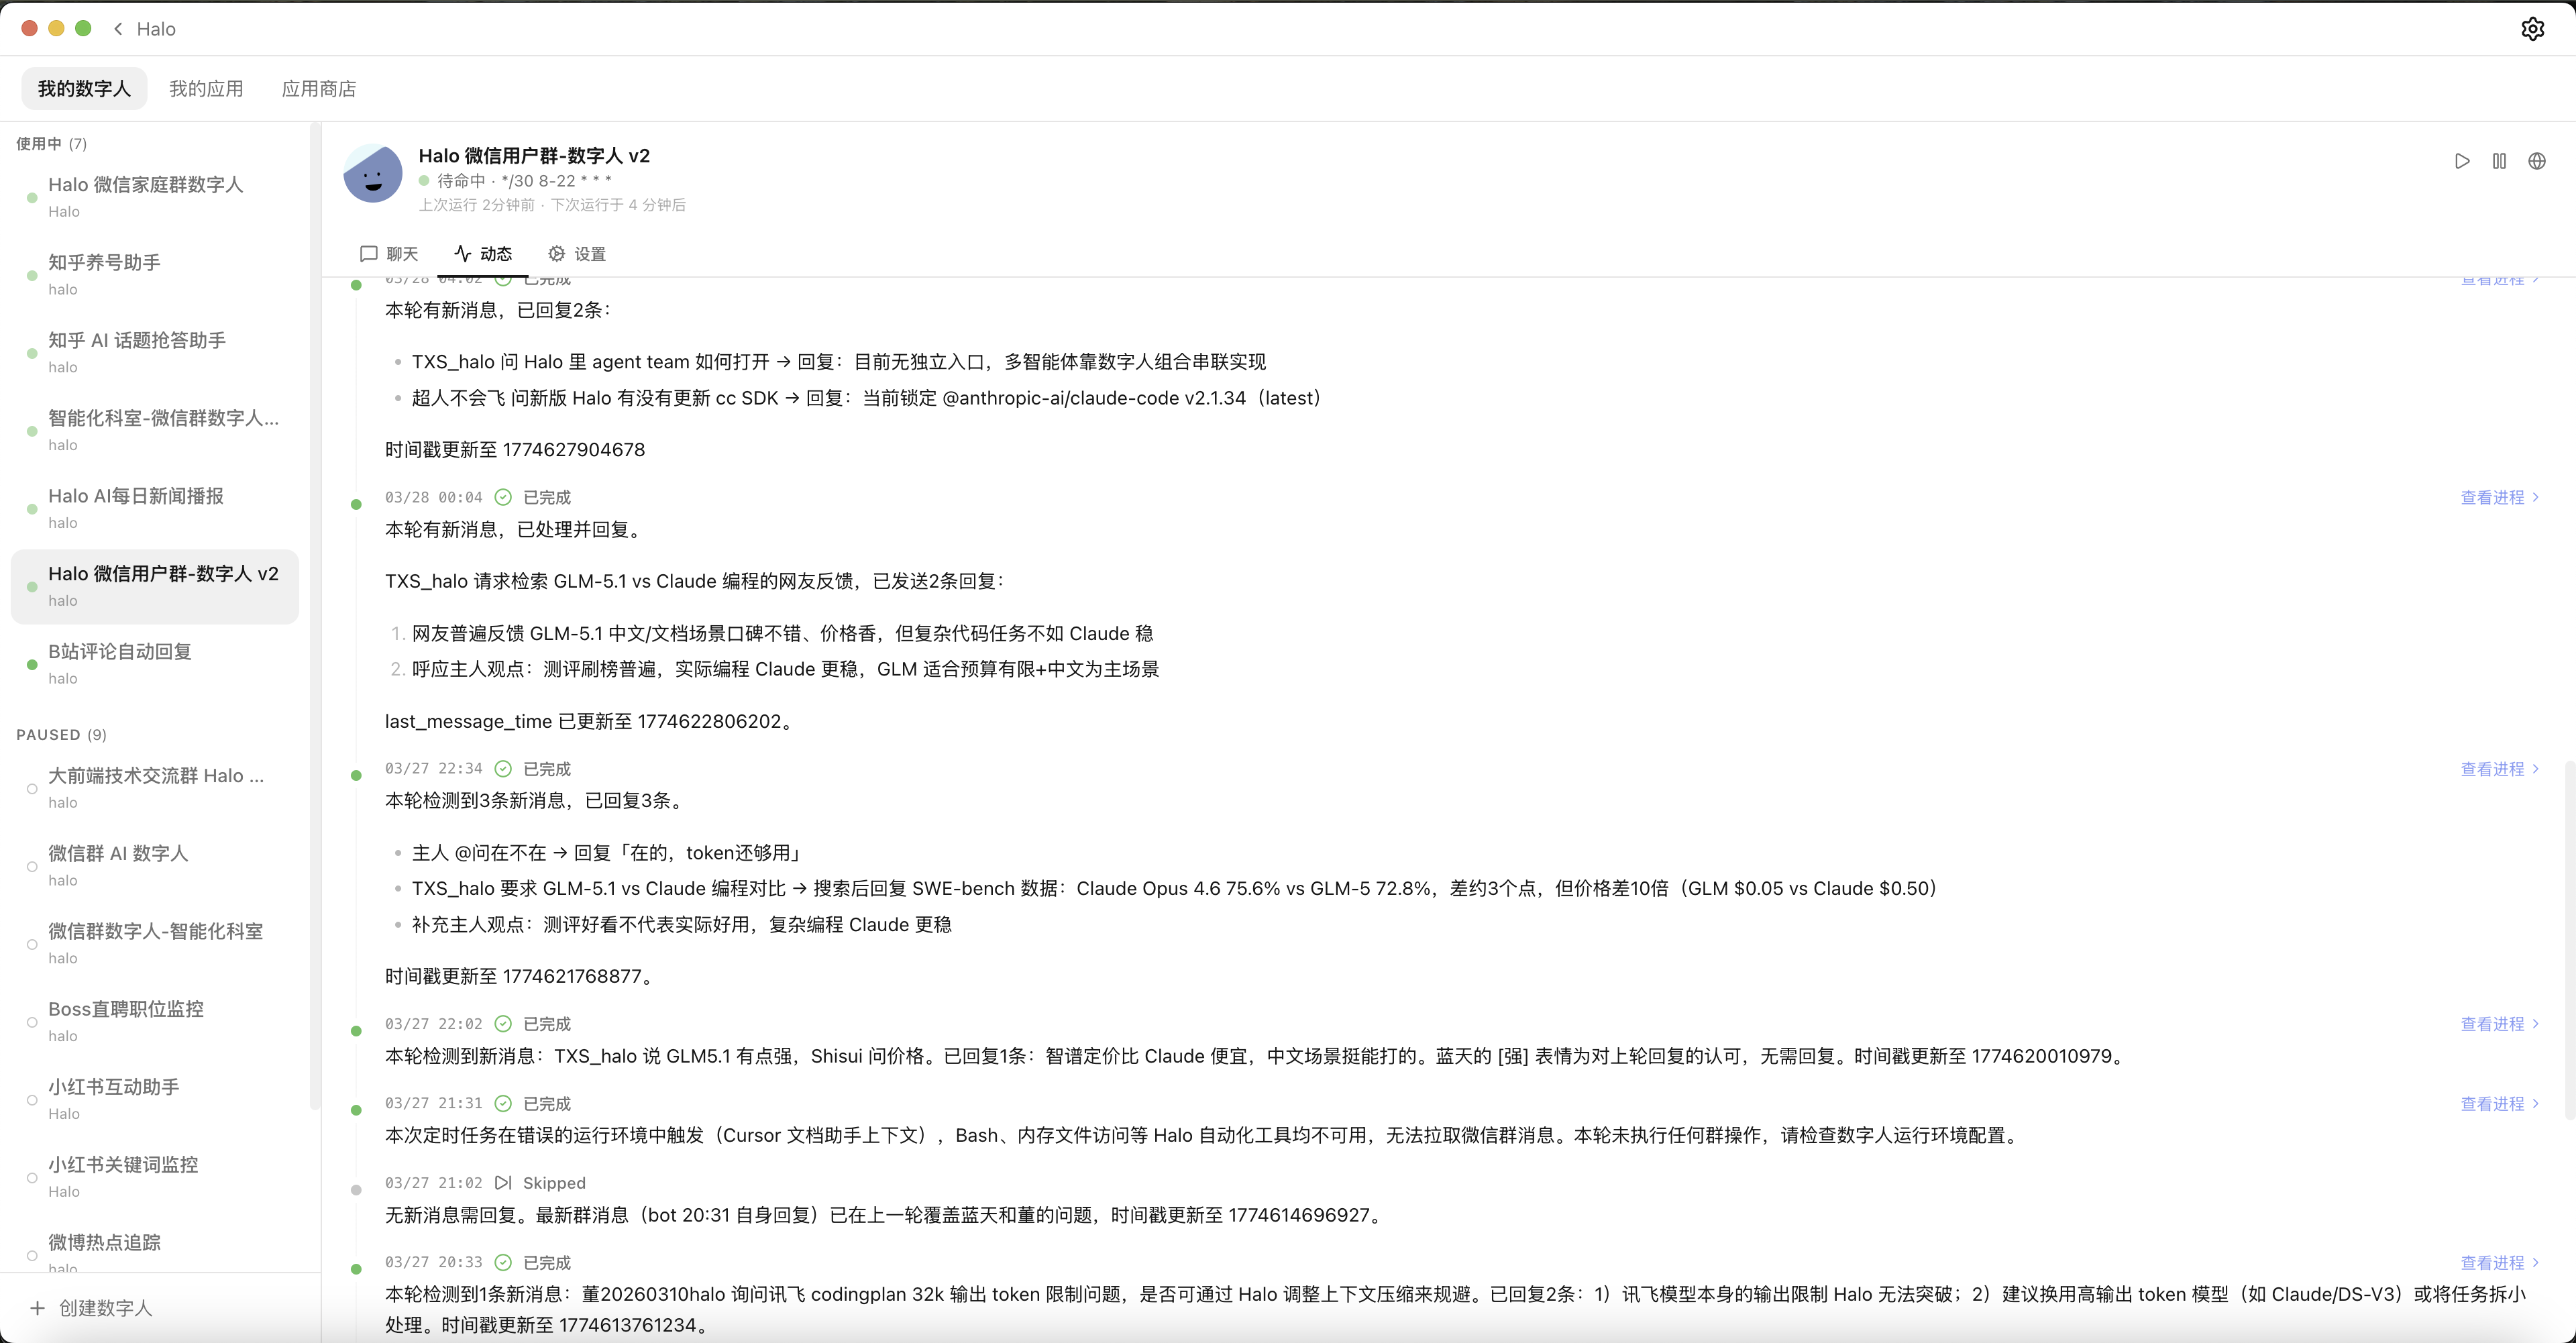Open paused 微信群数字人-智能化科室 item

coord(155,944)
